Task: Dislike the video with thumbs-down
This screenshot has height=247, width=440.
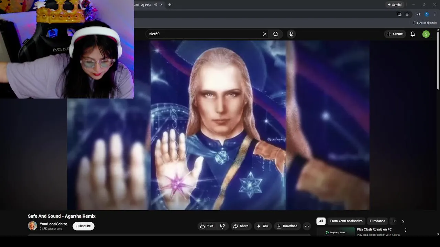Action: [222, 226]
